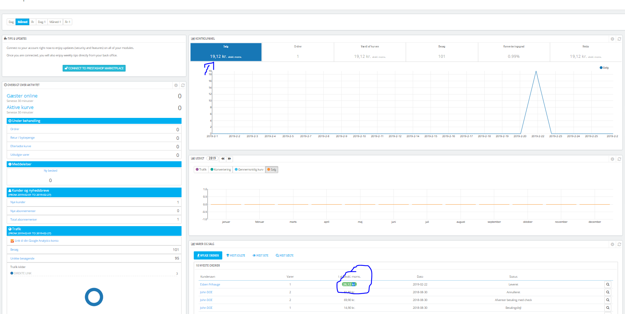The width and height of the screenshot is (625, 314).
Task: Show the Netto KPI chart
Action: point(586,52)
